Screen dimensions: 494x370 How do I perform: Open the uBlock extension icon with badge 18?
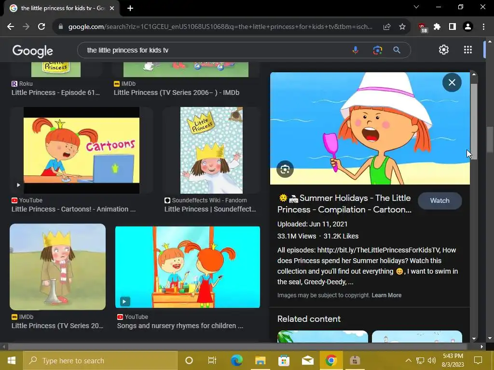(422, 27)
